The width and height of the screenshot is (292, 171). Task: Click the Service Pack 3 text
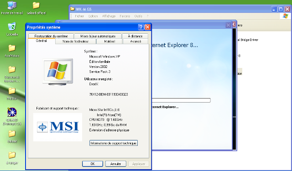[x=100, y=72]
